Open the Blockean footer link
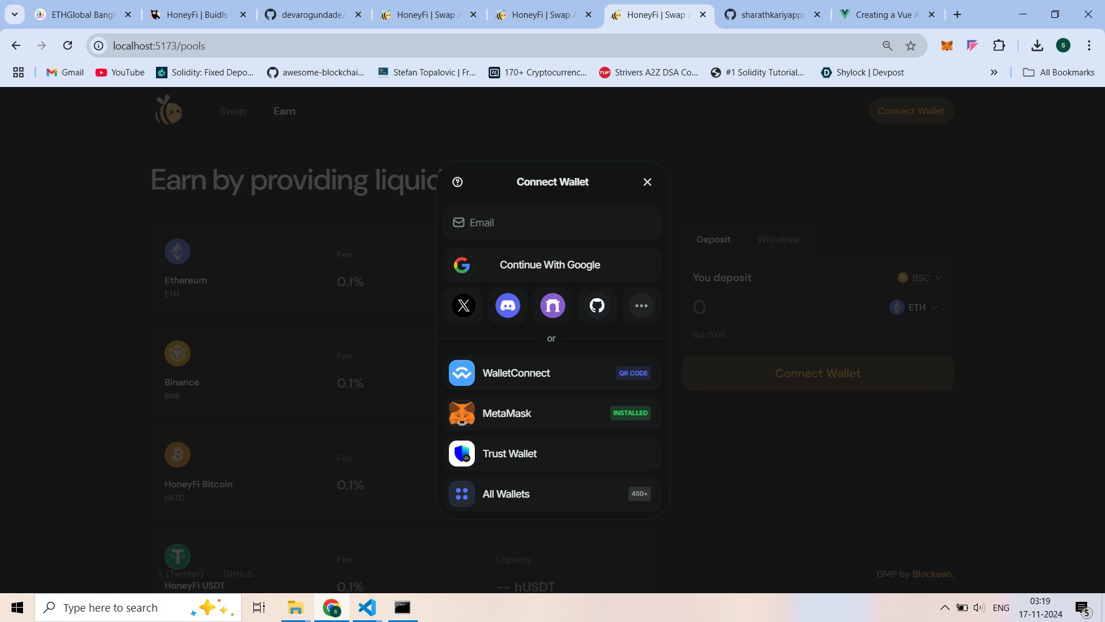 [932, 574]
